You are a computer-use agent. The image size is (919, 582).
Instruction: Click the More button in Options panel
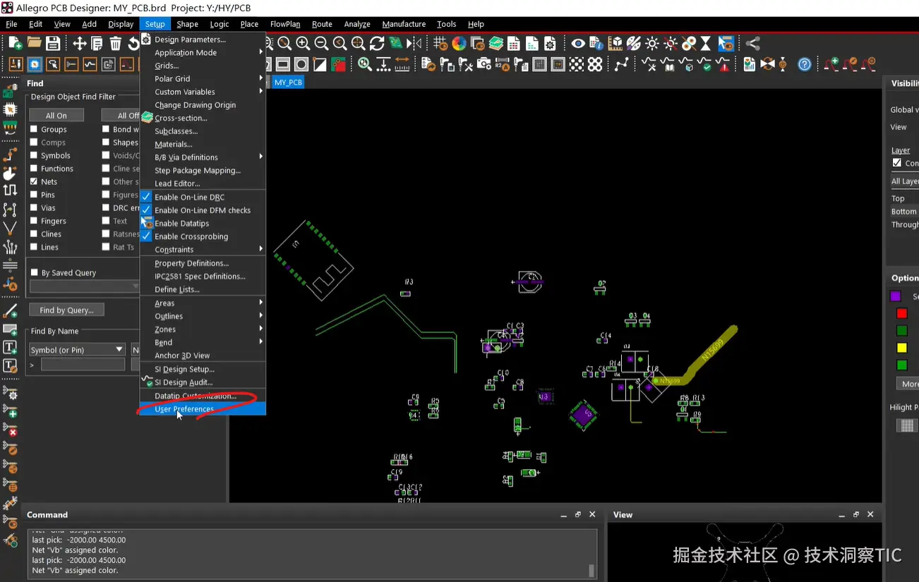[x=909, y=384]
